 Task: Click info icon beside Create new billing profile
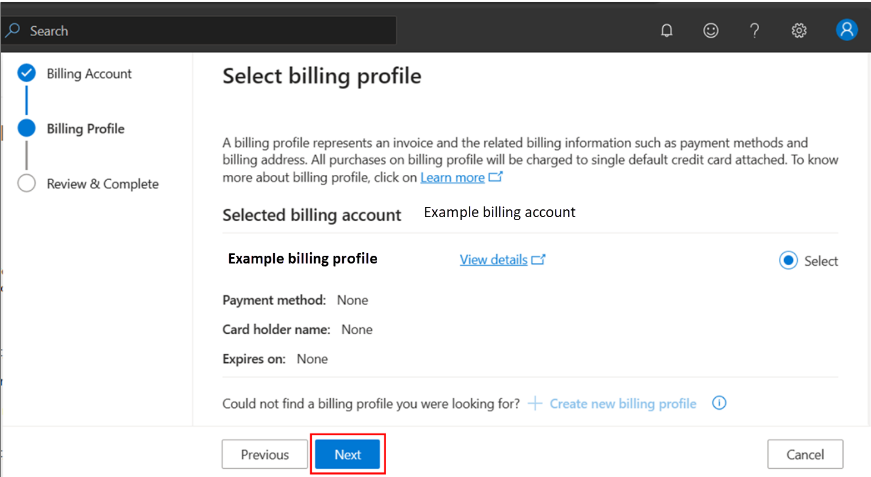click(x=719, y=403)
